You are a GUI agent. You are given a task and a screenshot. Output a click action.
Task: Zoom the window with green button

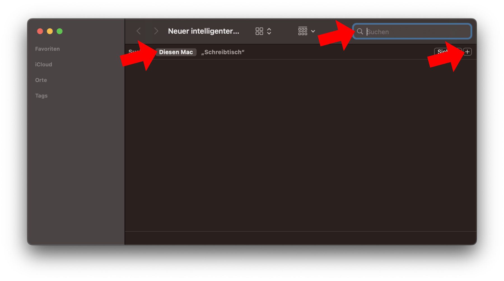coord(60,31)
